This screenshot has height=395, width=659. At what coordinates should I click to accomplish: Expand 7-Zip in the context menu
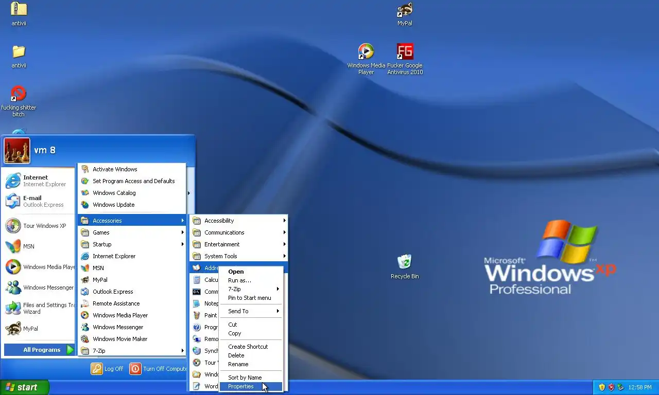[251, 289]
